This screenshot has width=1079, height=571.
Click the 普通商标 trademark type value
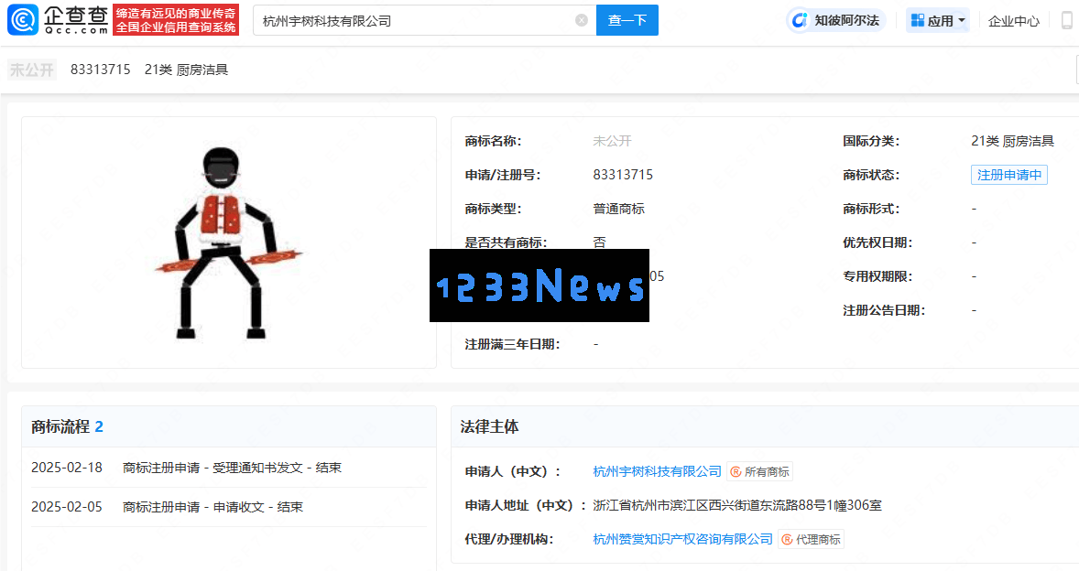(618, 209)
